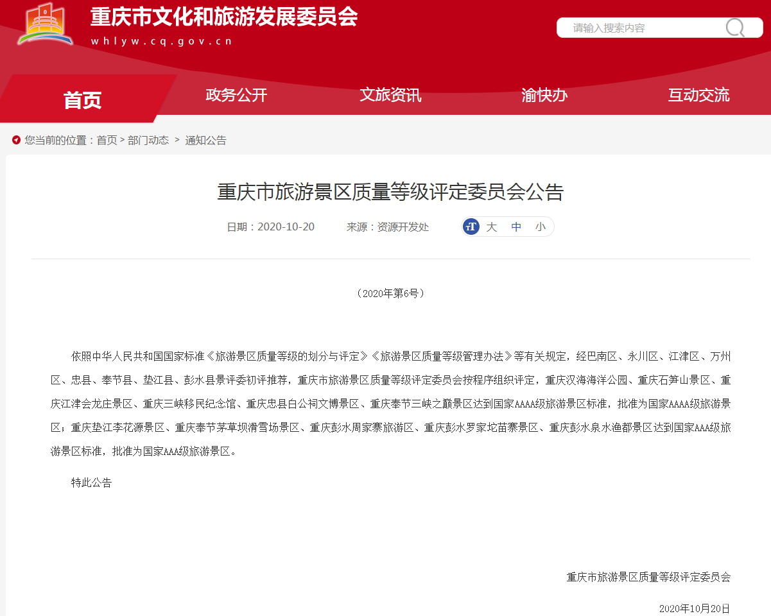
Task: Click the blue font-size tT icon
Action: click(x=471, y=227)
